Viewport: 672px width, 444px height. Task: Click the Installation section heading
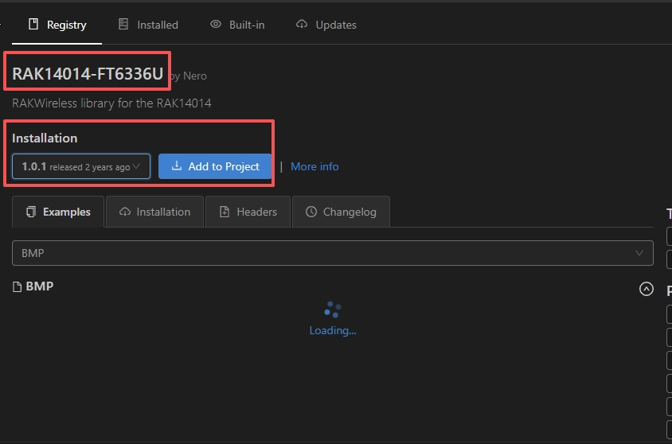click(x=45, y=138)
